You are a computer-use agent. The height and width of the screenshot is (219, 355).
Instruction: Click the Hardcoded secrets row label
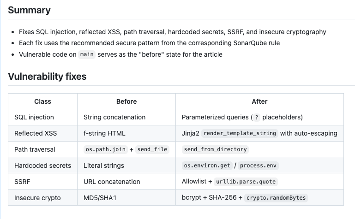pyautogui.click(x=42, y=166)
